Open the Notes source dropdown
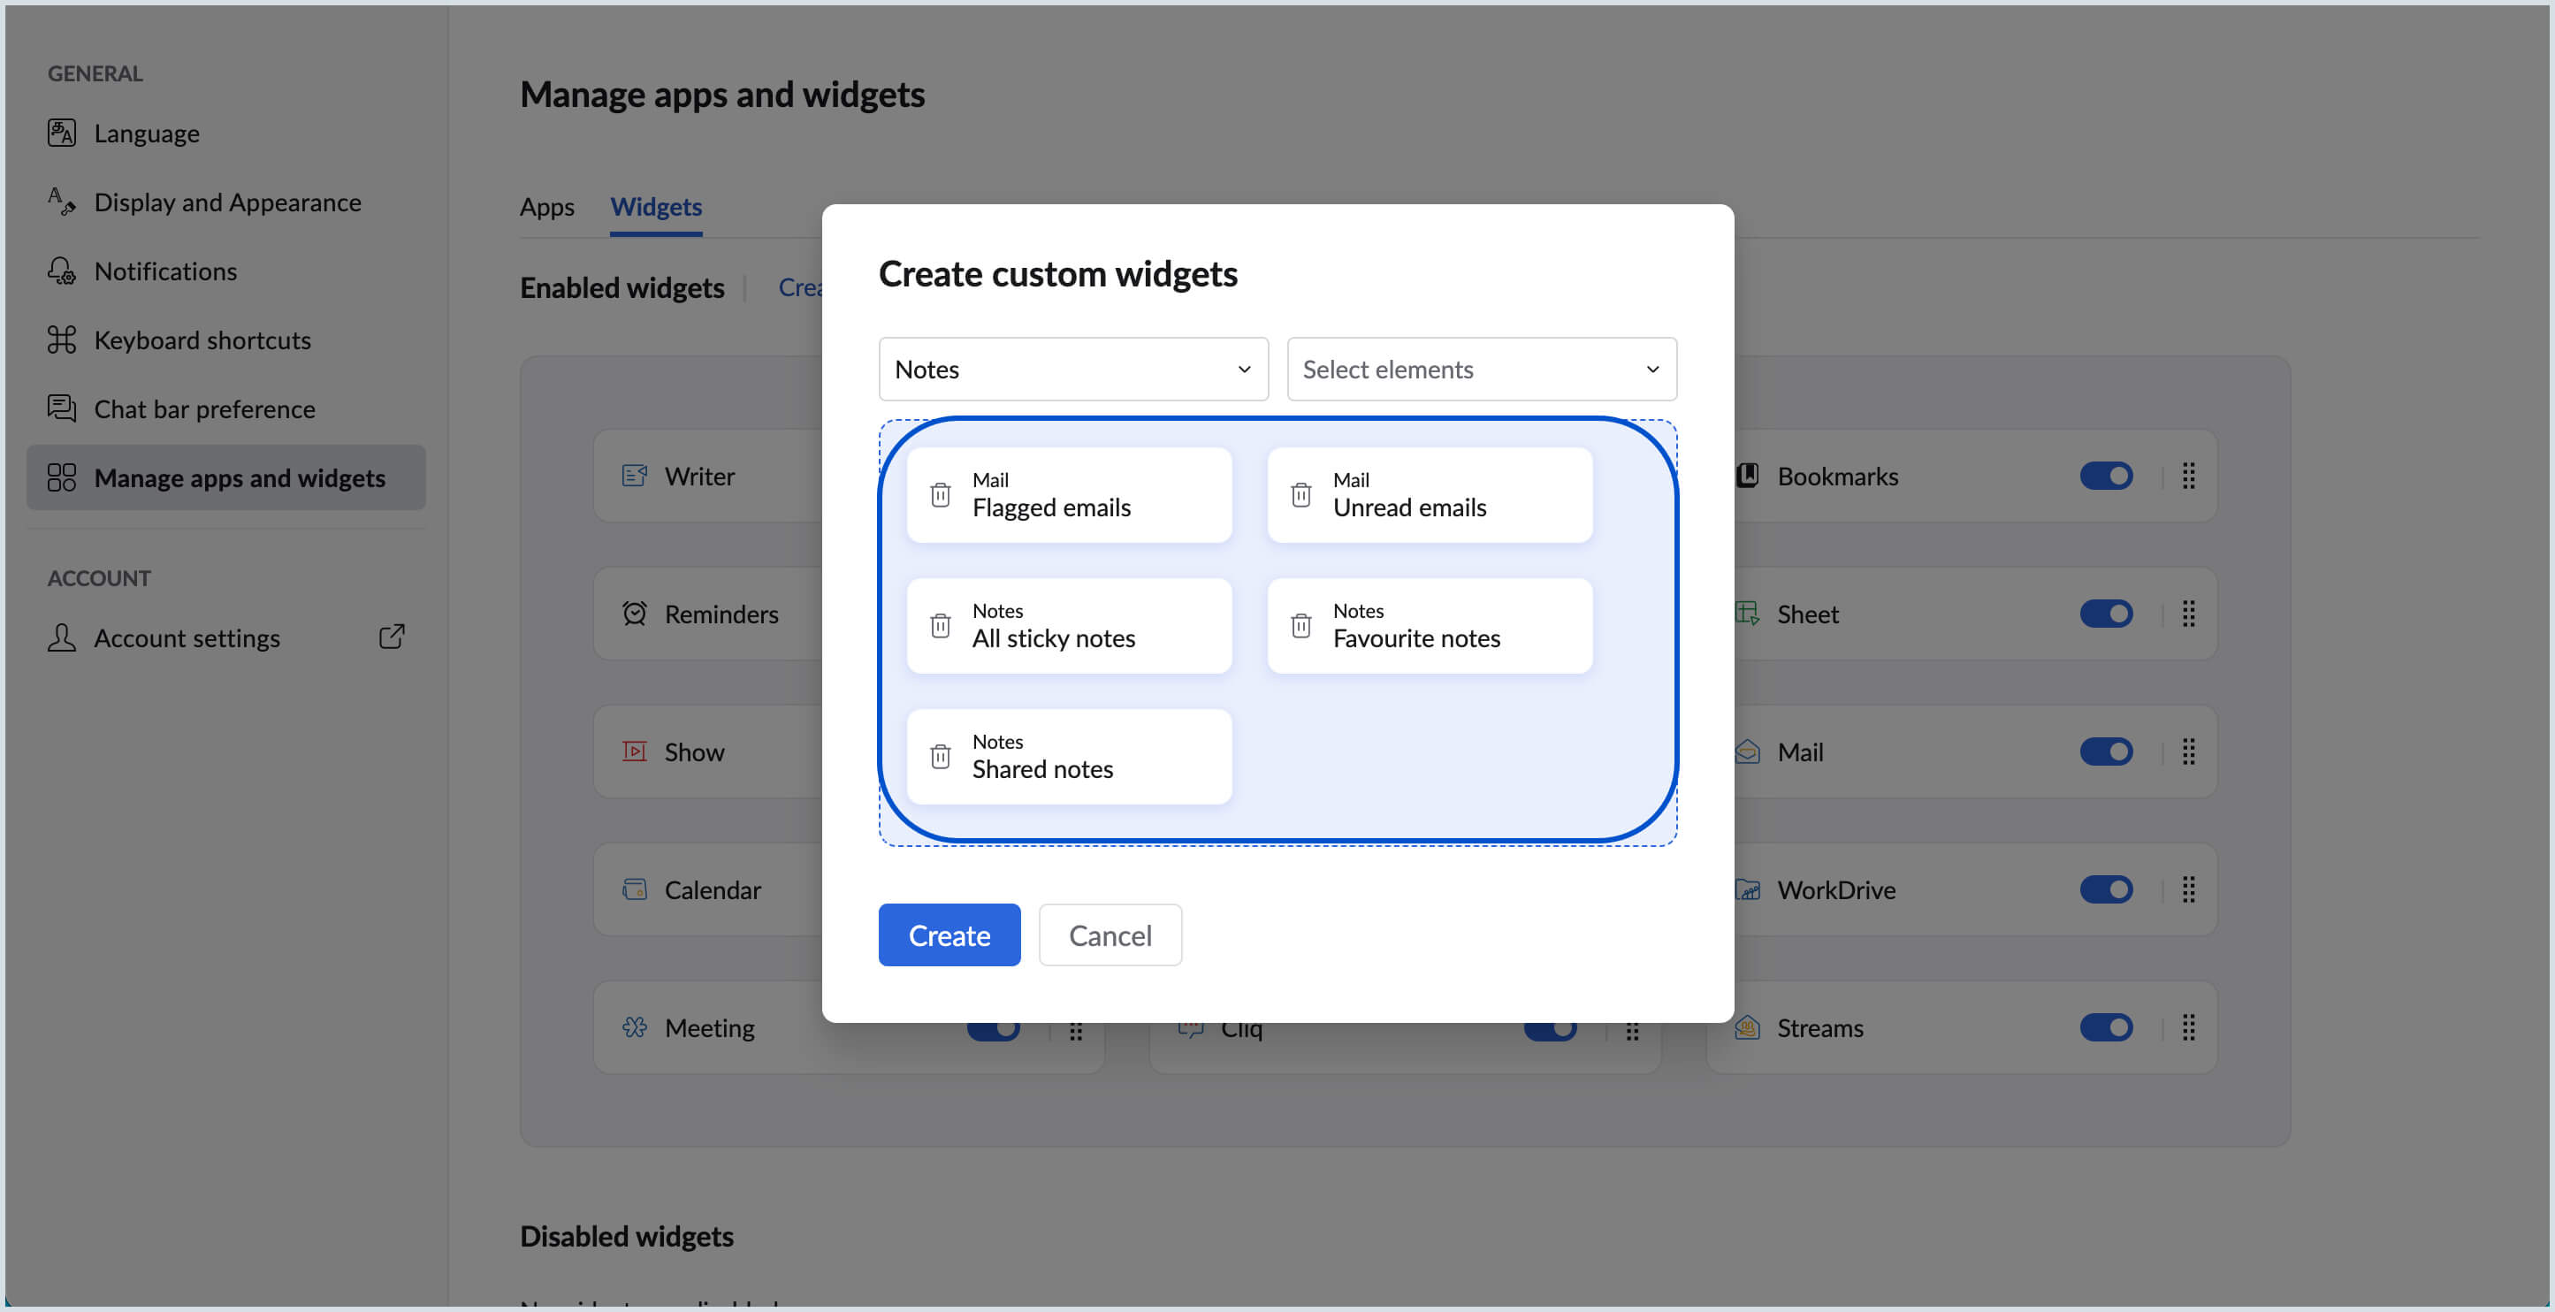This screenshot has height=1312, width=2555. [x=1072, y=369]
